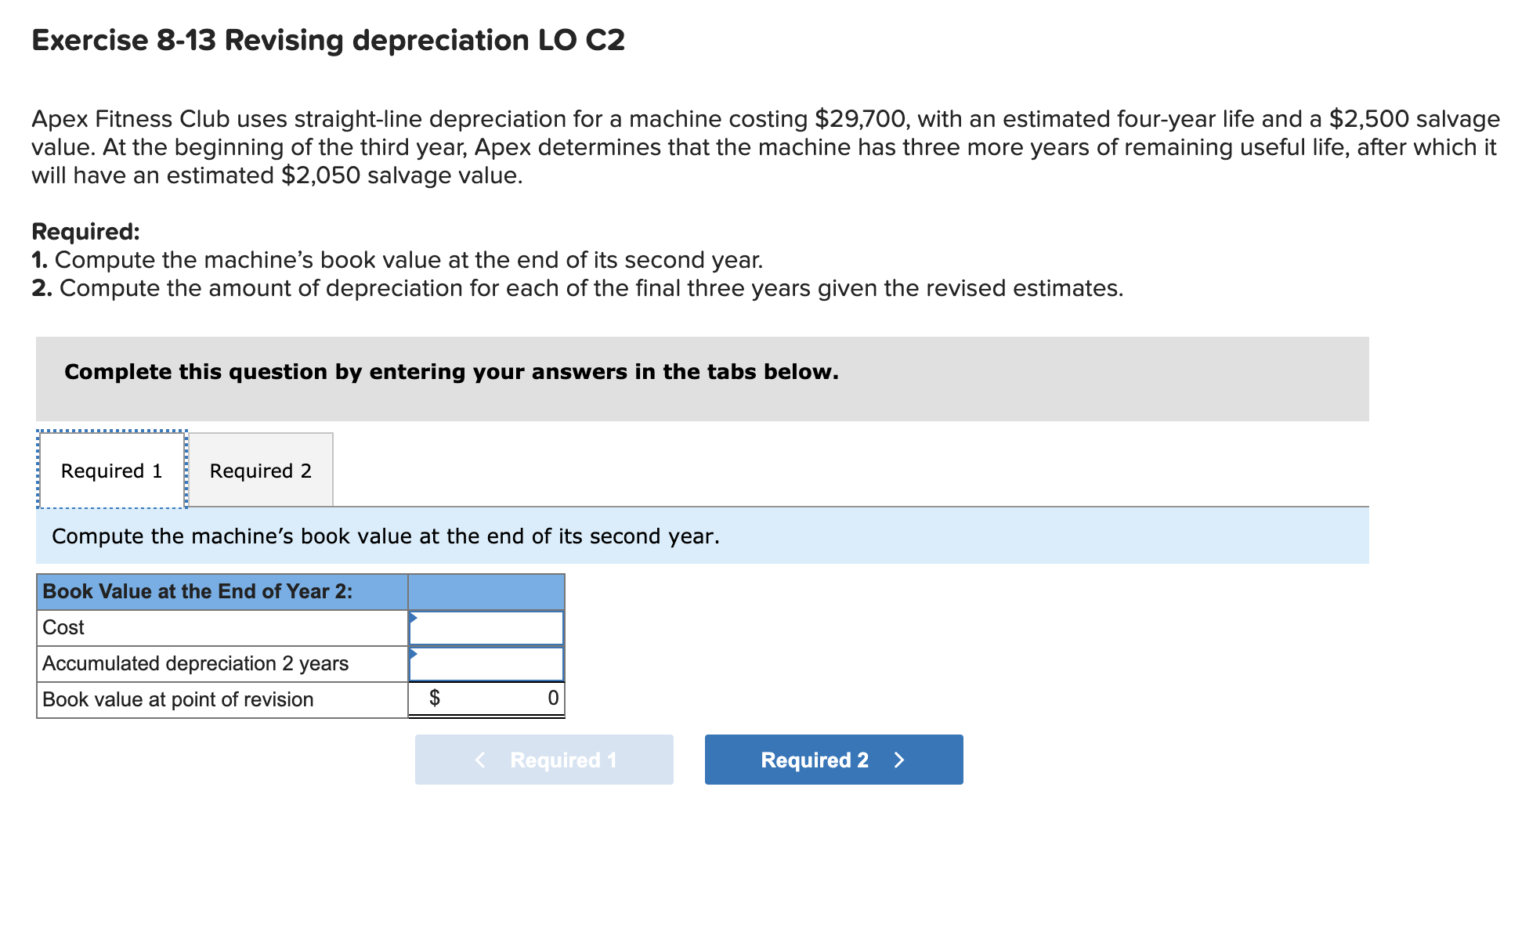The image size is (1529, 935).
Task: Click the empty header cell of the table
Action: (x=487, y=591)
